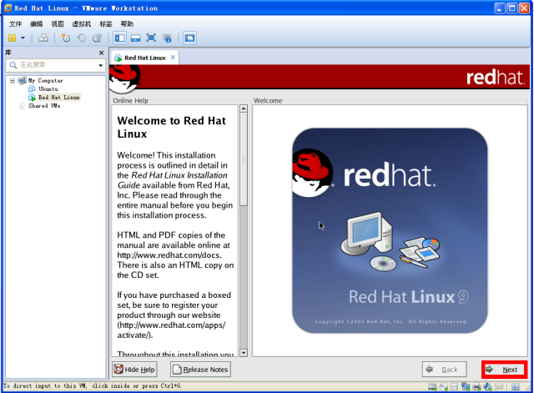Click the http://www.redhat.com/docs text
The width and height of the screenshot is (534, 393).
[x=169, y=255]
